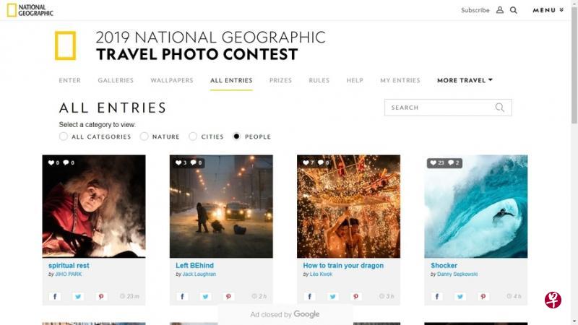Open the Galleries tab
578x325 pixels.
point(116,80)
